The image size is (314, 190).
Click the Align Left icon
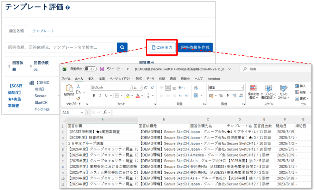coord(162,96)
